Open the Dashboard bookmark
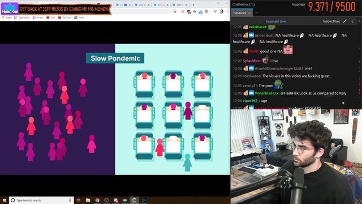The height and width of the screenshot is (204, 362). 22,18
